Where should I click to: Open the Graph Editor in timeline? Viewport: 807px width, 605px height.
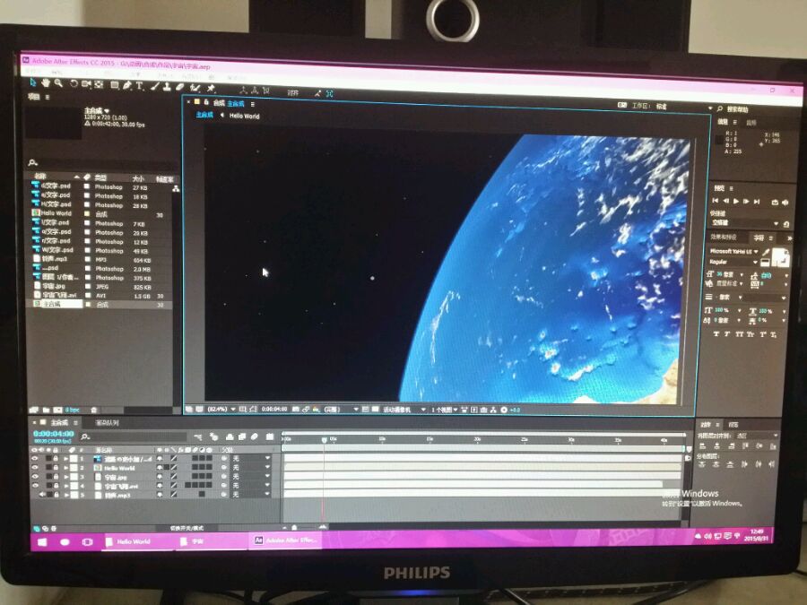point(270,436)
